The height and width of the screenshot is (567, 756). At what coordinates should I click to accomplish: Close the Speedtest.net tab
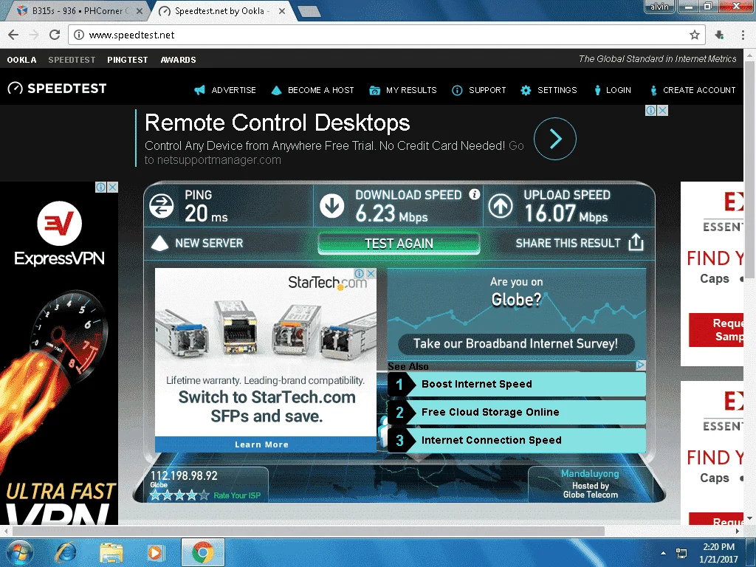coord(282,10)
